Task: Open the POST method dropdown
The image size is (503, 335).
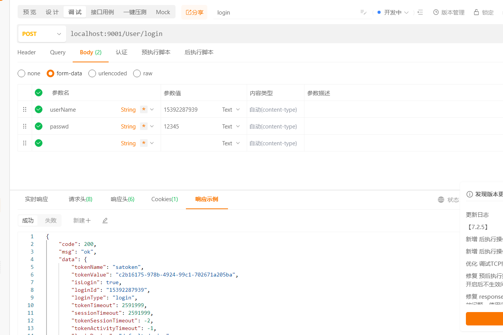Action: [41, 34]
